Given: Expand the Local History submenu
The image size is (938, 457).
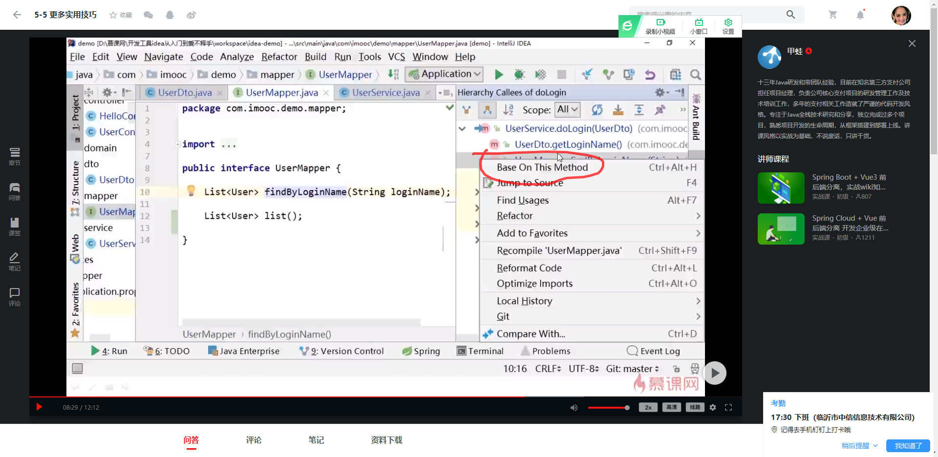Looking at the screenshot, I should 698,301.
